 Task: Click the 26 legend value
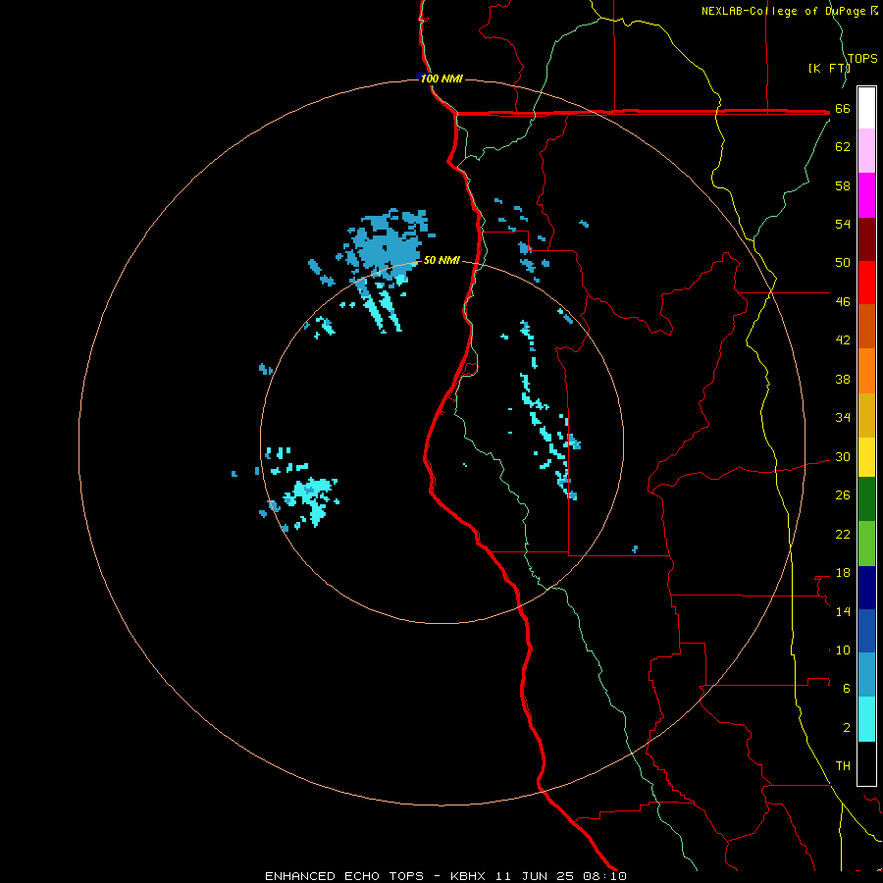point(843,495)
